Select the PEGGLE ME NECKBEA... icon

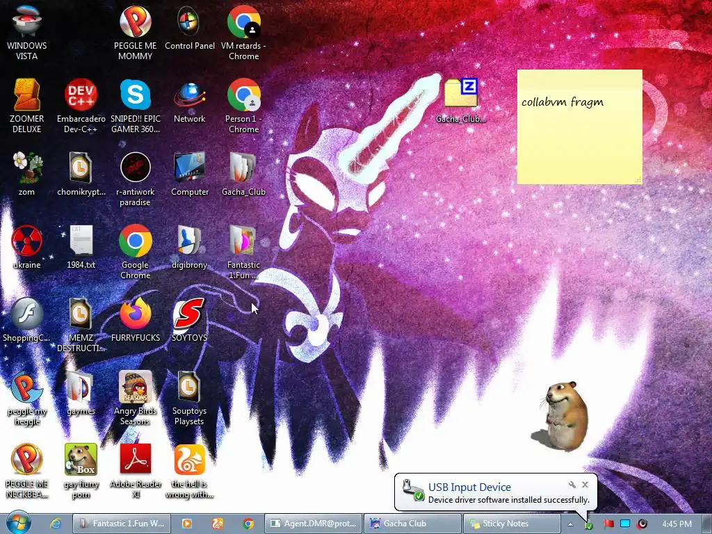(x=27, y=471)
